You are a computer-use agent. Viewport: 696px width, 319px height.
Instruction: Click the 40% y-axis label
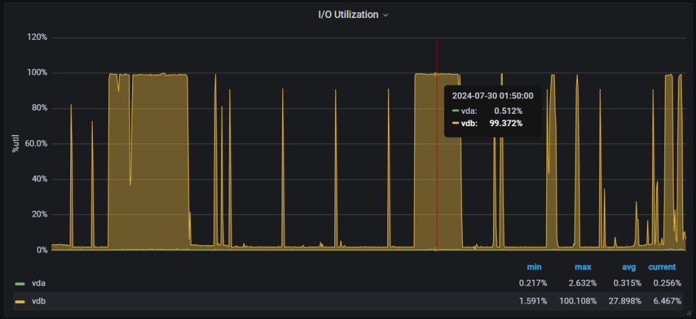tap(39, 179)
